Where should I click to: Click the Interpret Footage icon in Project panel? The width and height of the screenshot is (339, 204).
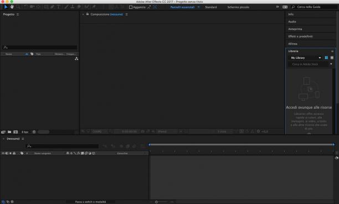[3, 132]
